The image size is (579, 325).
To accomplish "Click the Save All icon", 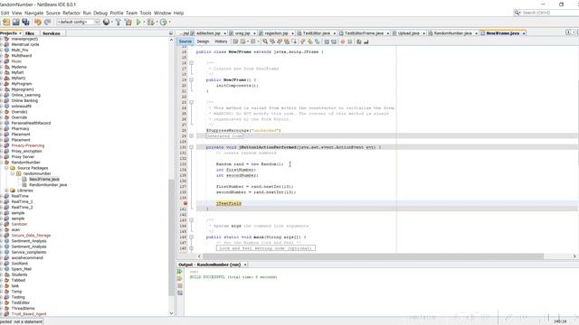I will click(25, 23).
